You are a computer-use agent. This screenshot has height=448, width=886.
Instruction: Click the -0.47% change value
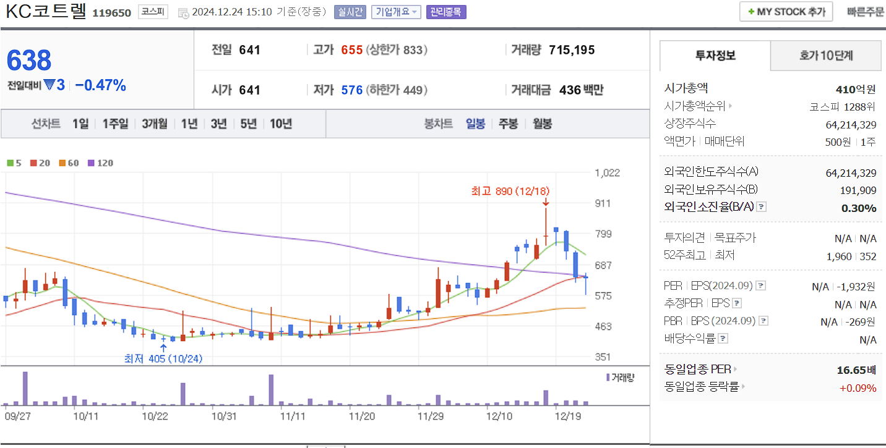click(x=100, y=85)
